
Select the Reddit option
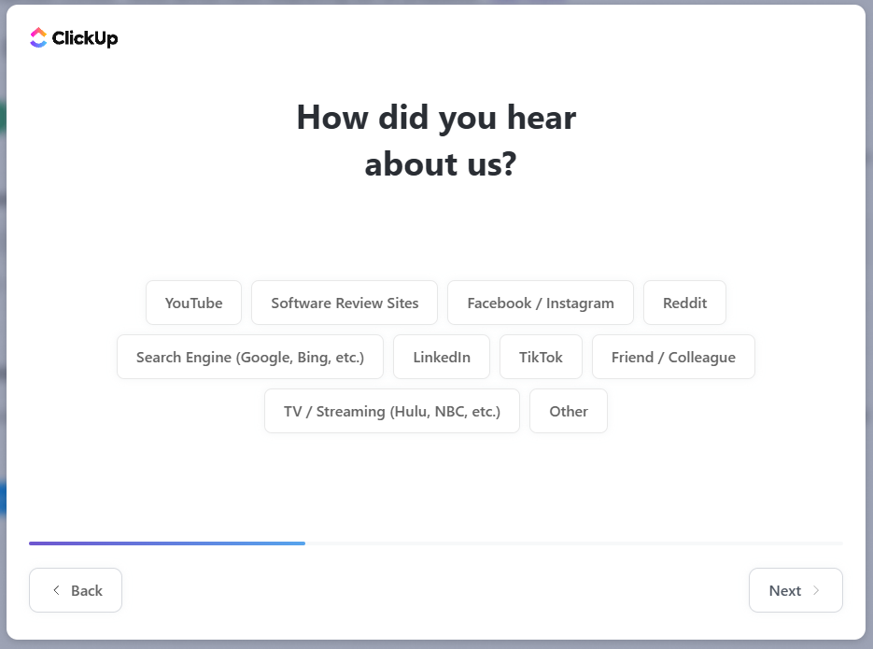pos(684,303)
